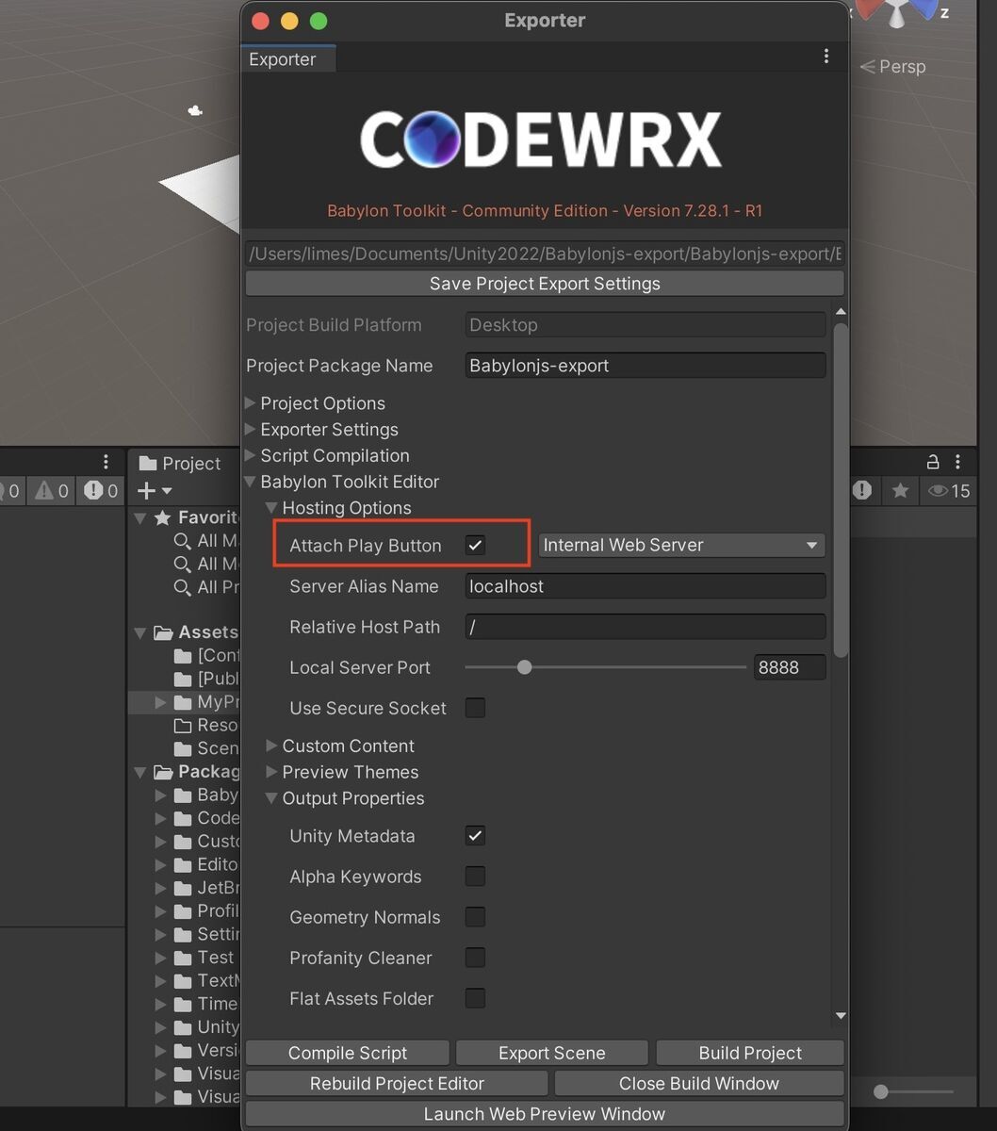This screenshot has height=1131, width=997.
Task: Click the Packages folder icon
Action: click(162, 772)
